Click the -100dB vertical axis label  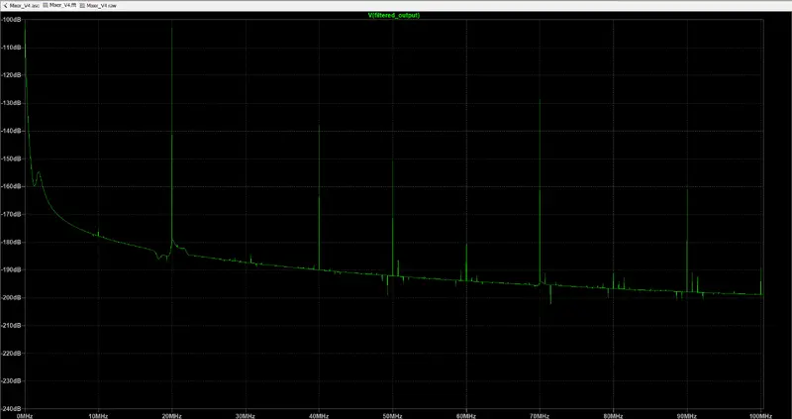coord(11,20)
